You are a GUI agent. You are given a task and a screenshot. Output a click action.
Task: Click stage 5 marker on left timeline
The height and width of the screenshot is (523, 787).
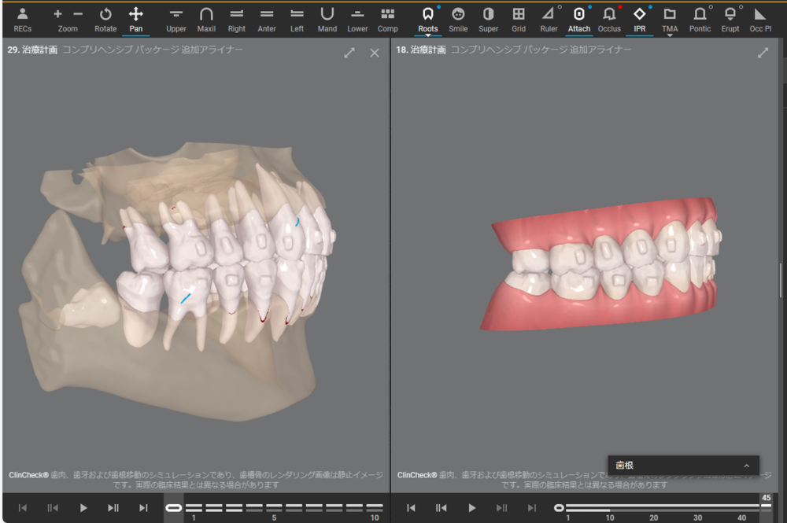click(x=274, y=508)
